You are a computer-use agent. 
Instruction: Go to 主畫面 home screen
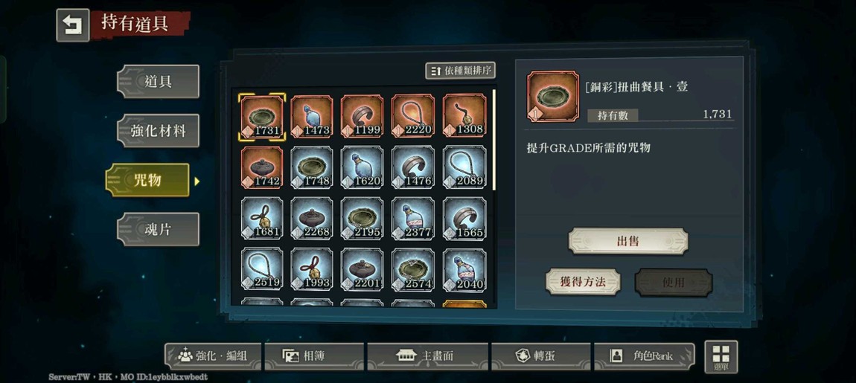tap(427, 356)
